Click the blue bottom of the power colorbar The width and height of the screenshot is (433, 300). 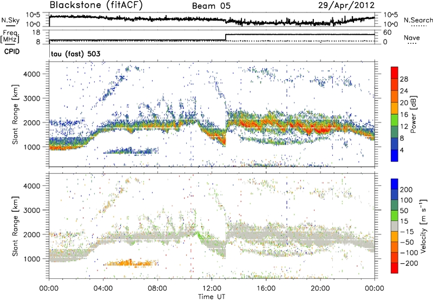395,155
